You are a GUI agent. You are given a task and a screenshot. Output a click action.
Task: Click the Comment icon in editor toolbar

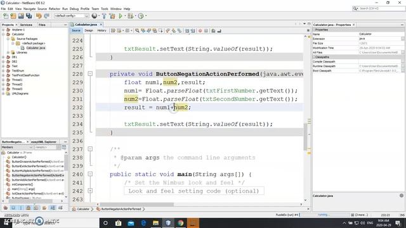pos(213,31)
